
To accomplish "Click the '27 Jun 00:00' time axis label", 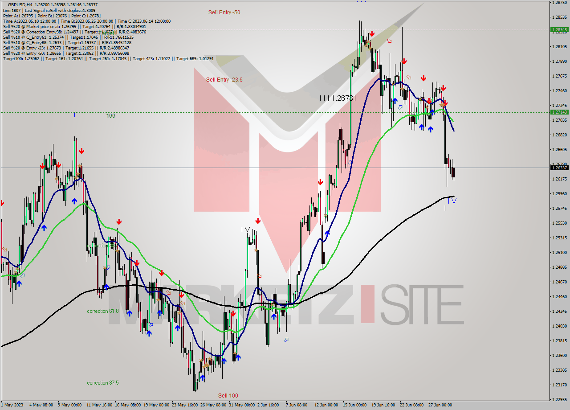I will 440,405.
